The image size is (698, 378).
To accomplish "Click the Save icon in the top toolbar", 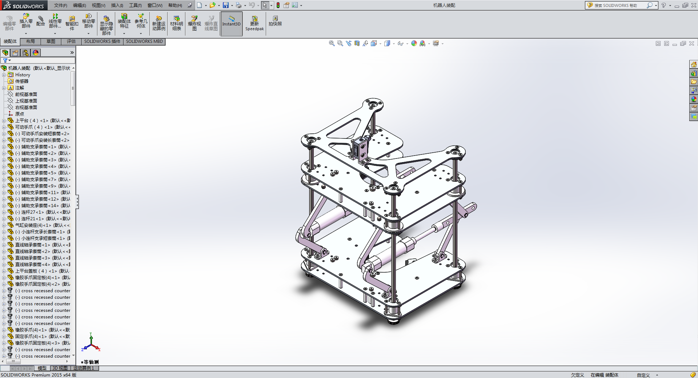I will coord(226,5).
